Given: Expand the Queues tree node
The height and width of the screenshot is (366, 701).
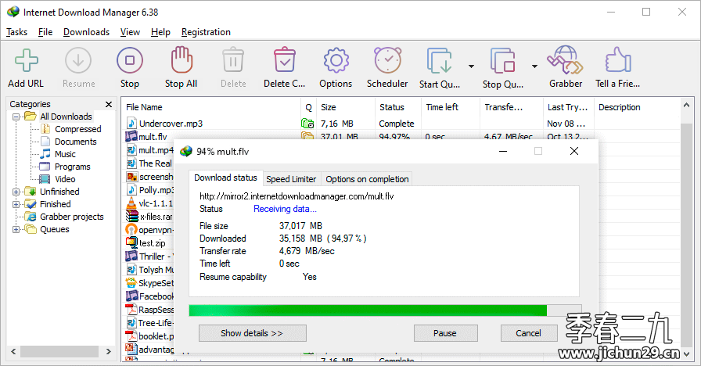Looking at the screenshot, I should (16, 229).
